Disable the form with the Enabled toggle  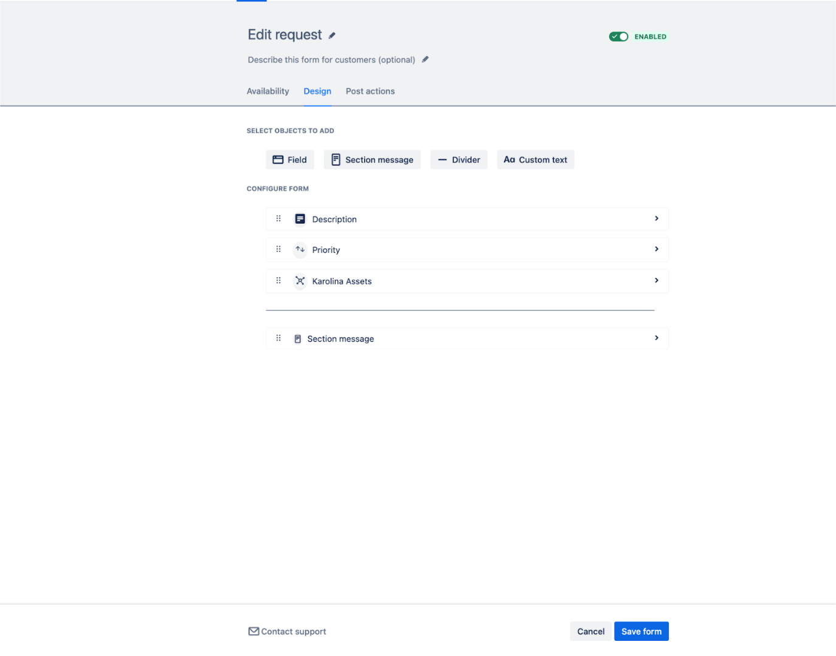[x=618, y=36]
